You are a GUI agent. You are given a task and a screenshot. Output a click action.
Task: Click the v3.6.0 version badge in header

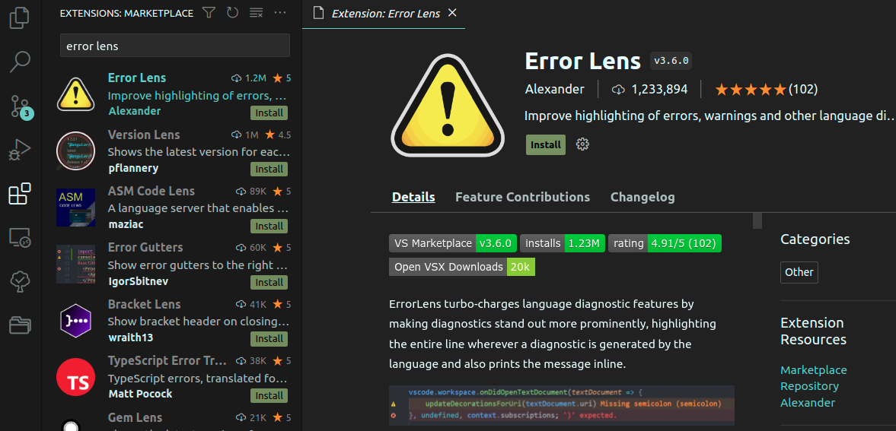pos(671,61)
